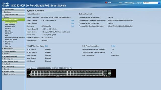The height and width of the screenshot is (90, 161).
Task: Edit the Host Name
Action: click(x=73, y=26)
